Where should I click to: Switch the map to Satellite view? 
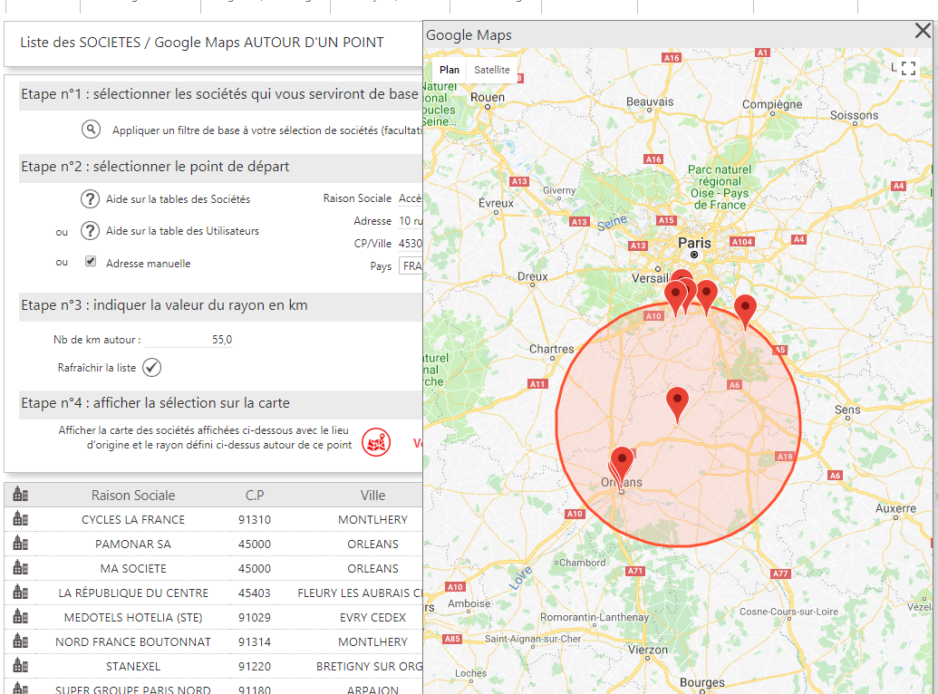(492, 70)
